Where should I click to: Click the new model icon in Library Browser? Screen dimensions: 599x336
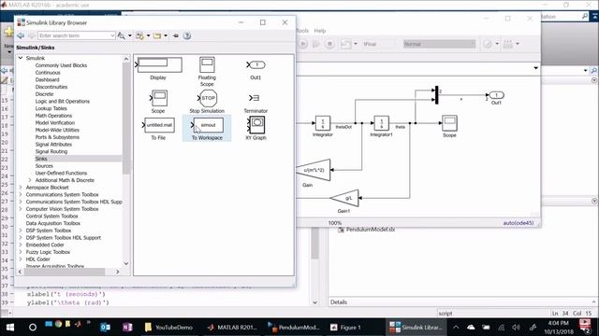139,35
